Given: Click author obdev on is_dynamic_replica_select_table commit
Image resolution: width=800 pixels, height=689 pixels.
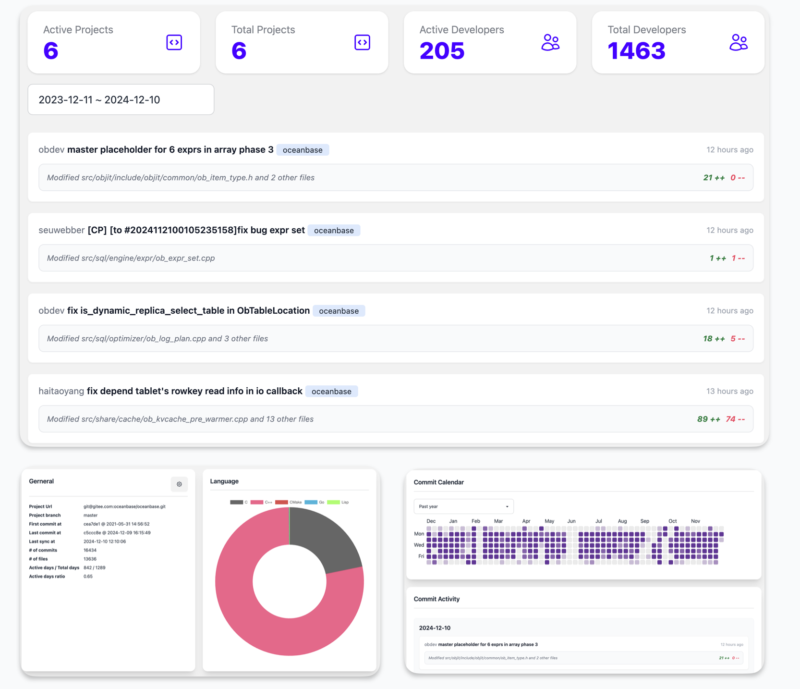Looking at the screenshot, I should click(51, 310).
